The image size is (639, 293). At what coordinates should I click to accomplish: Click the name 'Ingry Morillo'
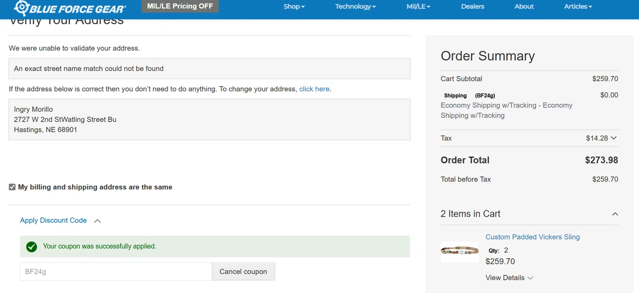[34, 109]
